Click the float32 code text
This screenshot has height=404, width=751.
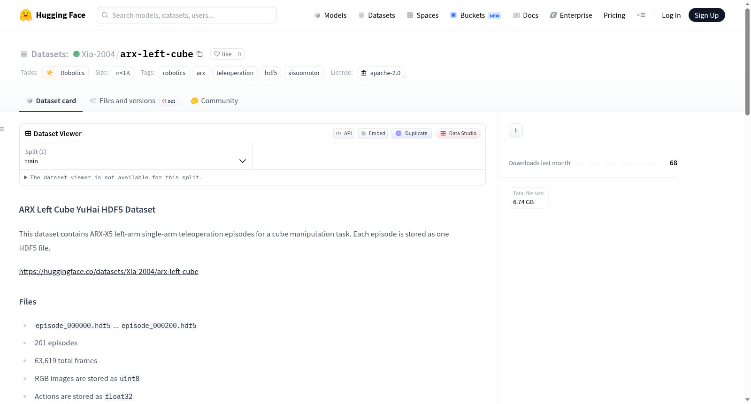click(119, 396)
